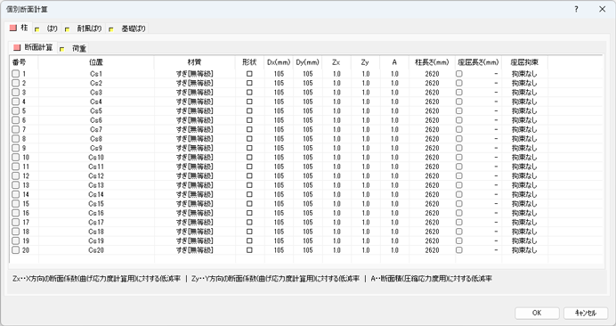This screenshot has height=326, width=616.
Task: Click the Dy value 105 for Cs12
Action: pyautogui.click(x=308, y=175)
